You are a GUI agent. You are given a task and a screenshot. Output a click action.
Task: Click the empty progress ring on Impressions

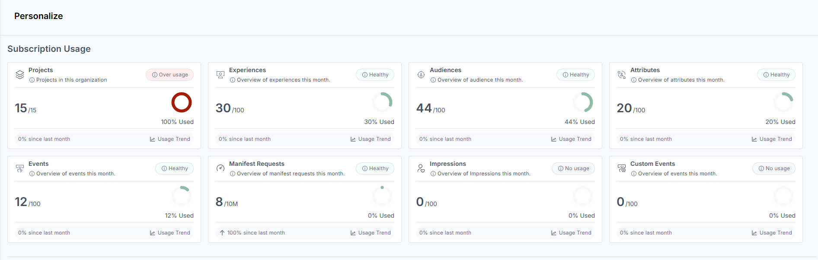(583, 196)
